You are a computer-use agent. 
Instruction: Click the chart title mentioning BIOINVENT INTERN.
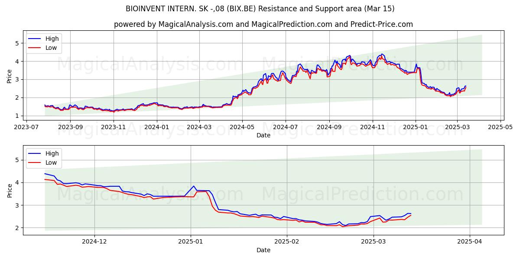[x=260, y=9]
